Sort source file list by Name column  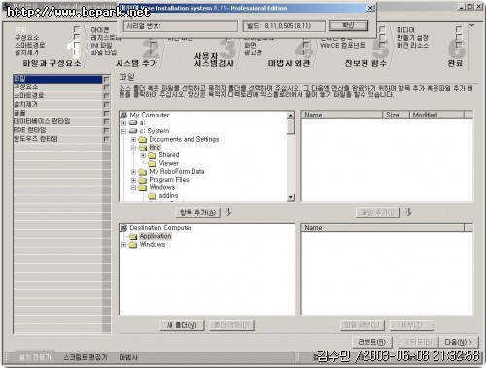tap(342, 115)
